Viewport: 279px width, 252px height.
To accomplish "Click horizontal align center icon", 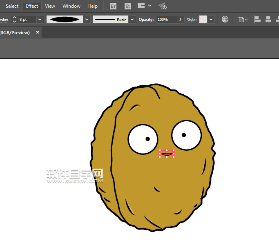I will coord(268,19).
